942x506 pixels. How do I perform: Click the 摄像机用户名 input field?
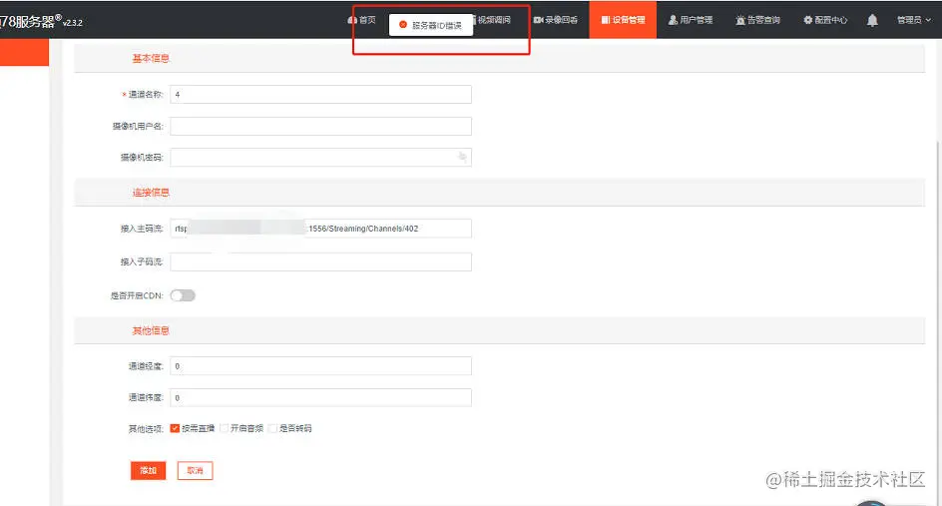320,126
